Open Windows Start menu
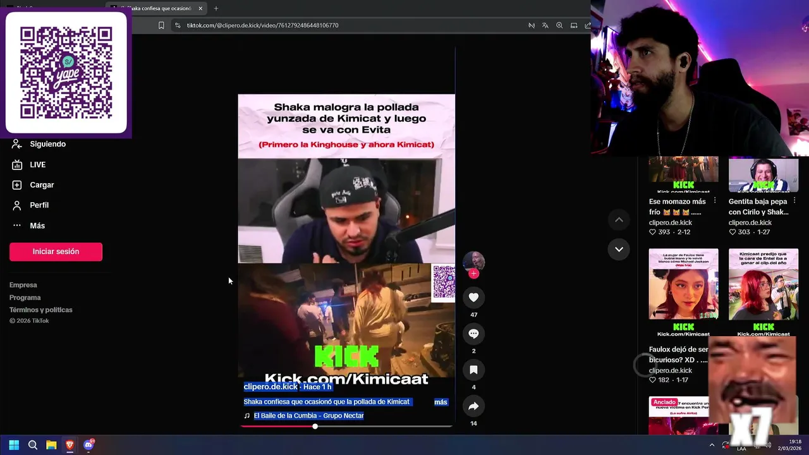 pos(14,445)
